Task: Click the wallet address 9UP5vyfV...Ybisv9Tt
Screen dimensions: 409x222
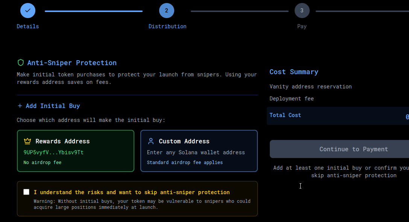Action: click(53, 152)
